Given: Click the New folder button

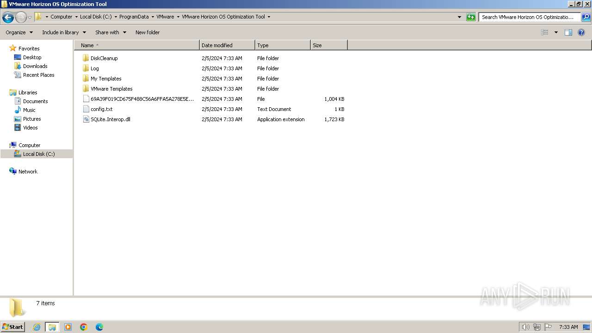Looking at the screenshot, I should click(x=148, y=32).
